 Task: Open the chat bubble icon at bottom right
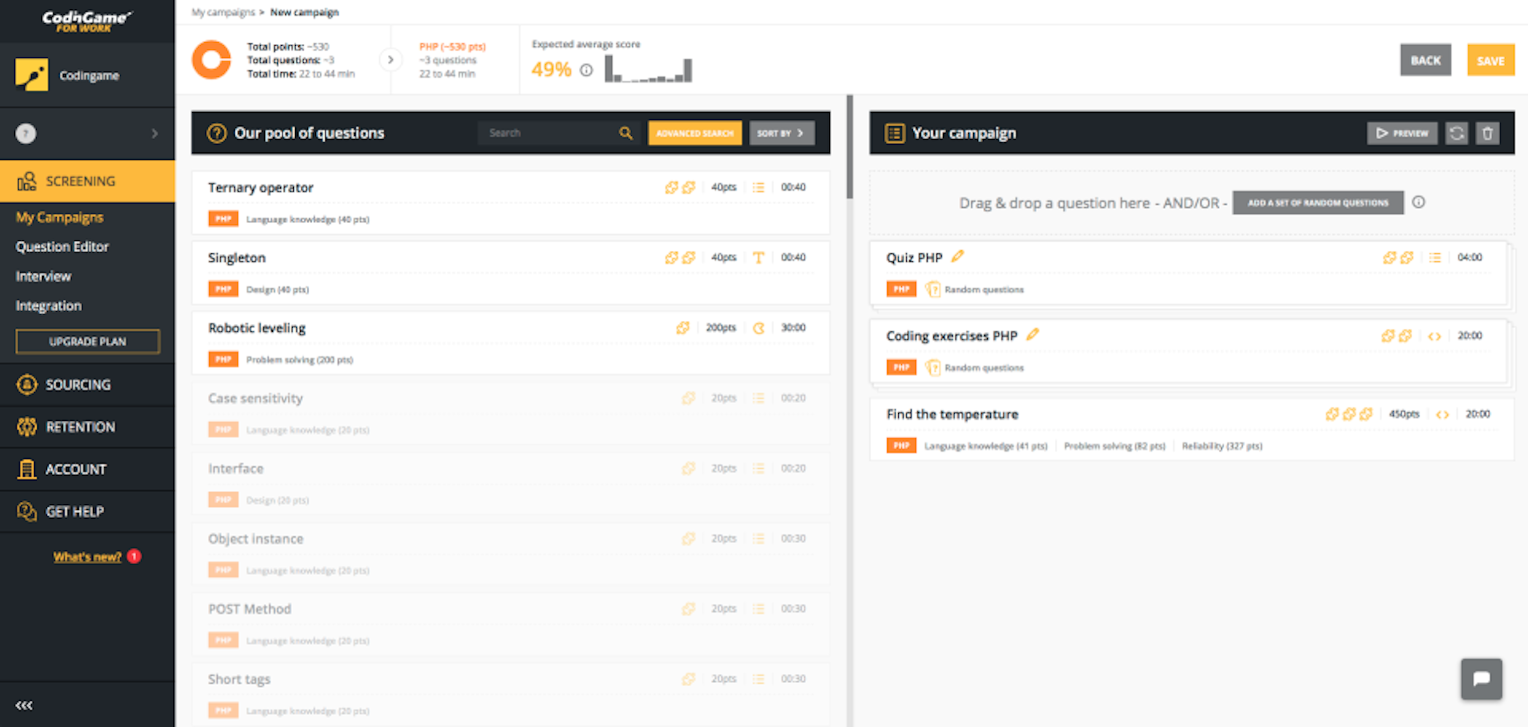tap(1482, 679)
